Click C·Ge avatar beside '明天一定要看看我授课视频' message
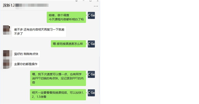This screenshot has height=104, width=199. (x=91, y=93)
